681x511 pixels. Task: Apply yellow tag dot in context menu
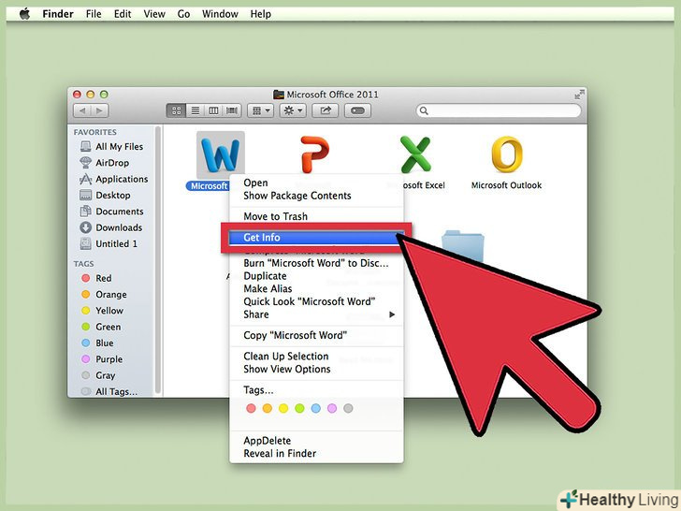click(283, 408)
